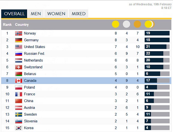Viewport: 173px width, 132px height.
Task: Click the Norway flag icon
Action: click(19, 33)
